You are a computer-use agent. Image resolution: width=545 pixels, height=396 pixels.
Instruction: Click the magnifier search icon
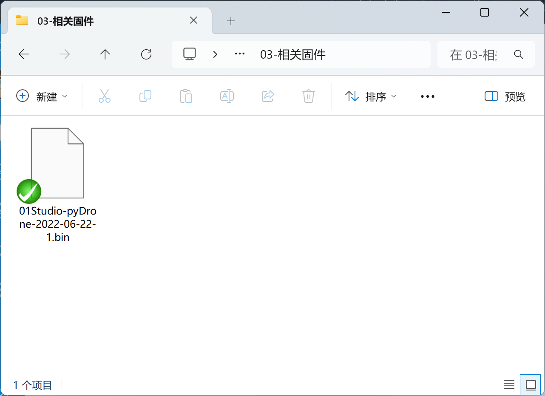pyautogui.click(x=518, y=54)
